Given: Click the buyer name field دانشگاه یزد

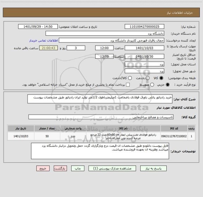Looking at the screenshot, I should point(105,34).
